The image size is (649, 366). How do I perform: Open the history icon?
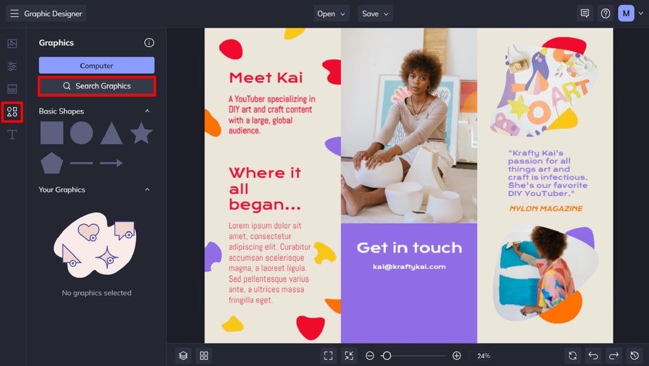point(635,356)
